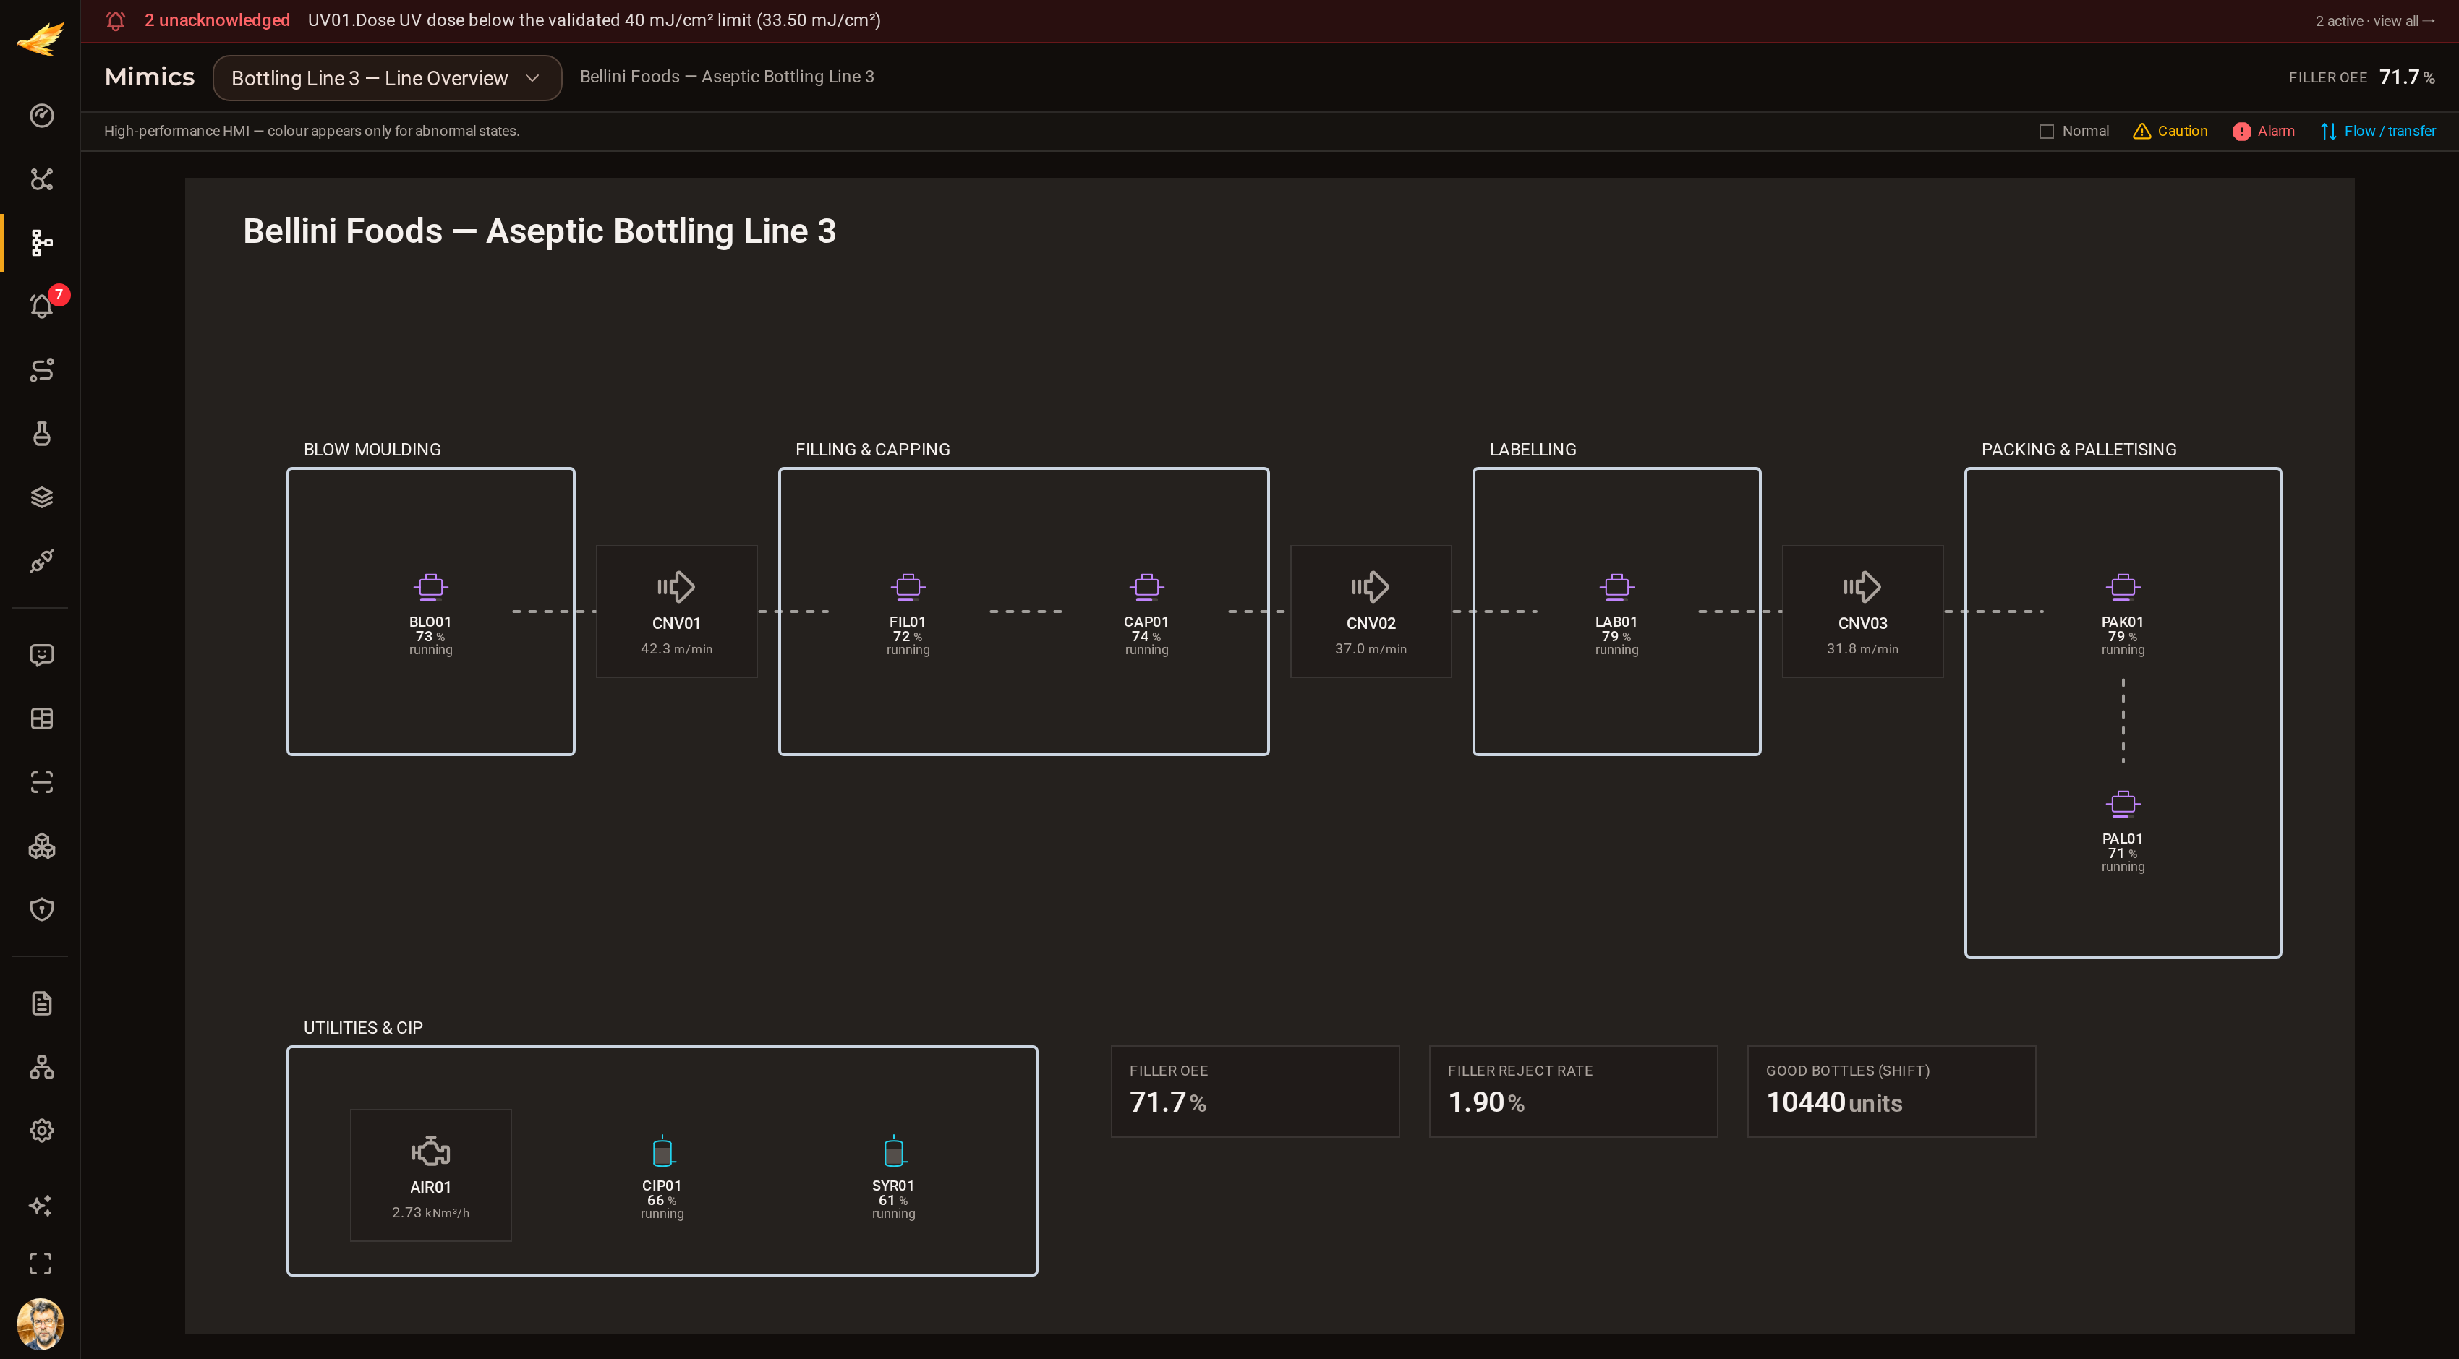Viewport: 2459px width, 1359px height.
Task: Select the AIR01 compressor symbol
Action: [x=430, y=1175]
